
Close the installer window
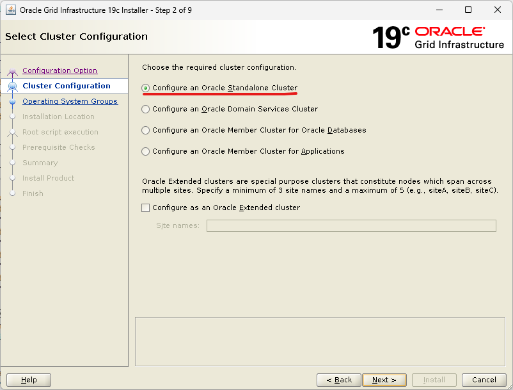click(497, 10)
